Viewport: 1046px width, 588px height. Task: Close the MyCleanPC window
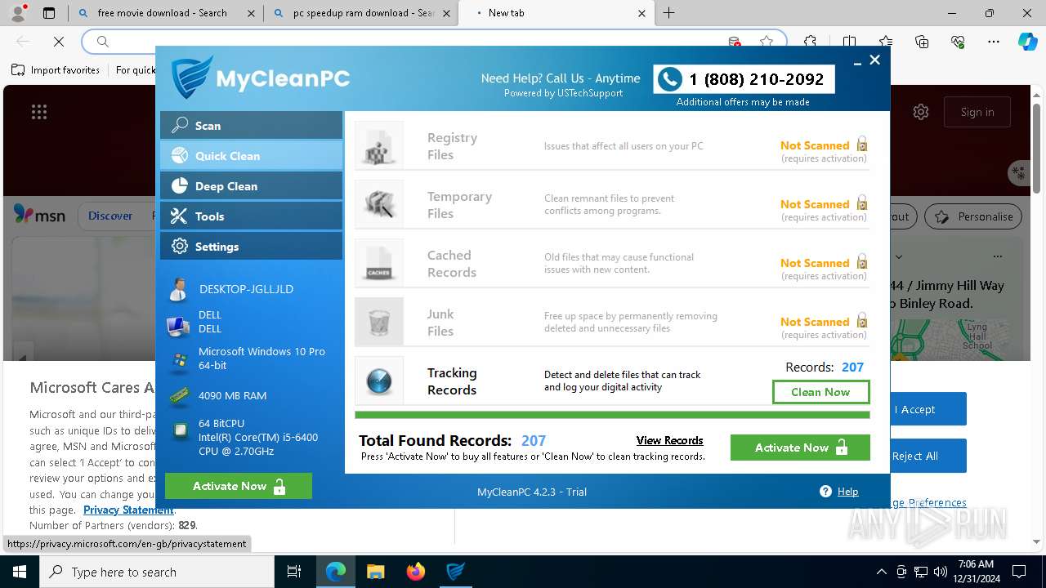pos(874,60)
